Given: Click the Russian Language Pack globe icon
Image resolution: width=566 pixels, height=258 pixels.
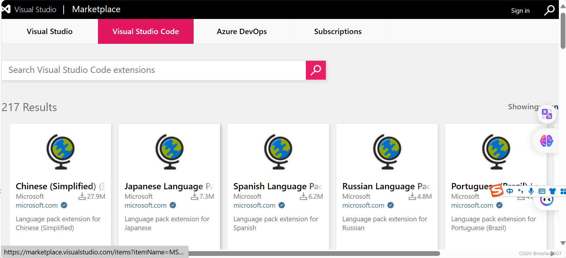Looking at the screenshot, I should 387,152.
